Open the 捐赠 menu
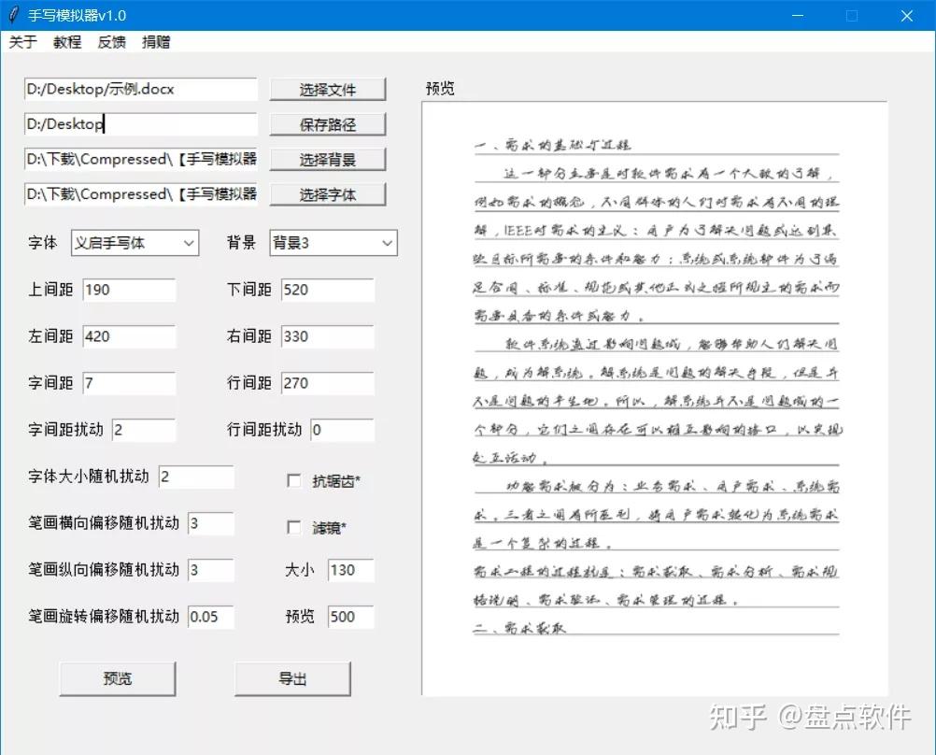The height and width of the screenshot is (755, 936). click(156, 42)
